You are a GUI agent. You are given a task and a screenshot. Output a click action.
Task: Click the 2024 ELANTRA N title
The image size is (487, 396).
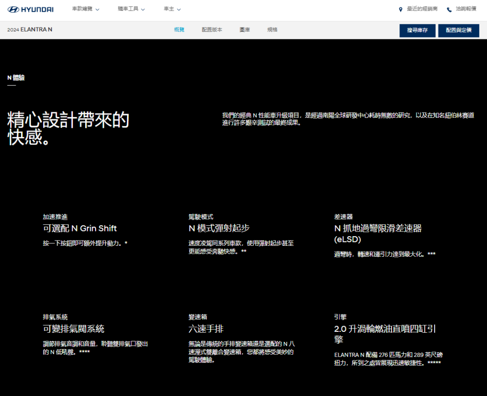click(x=29, y=30)
